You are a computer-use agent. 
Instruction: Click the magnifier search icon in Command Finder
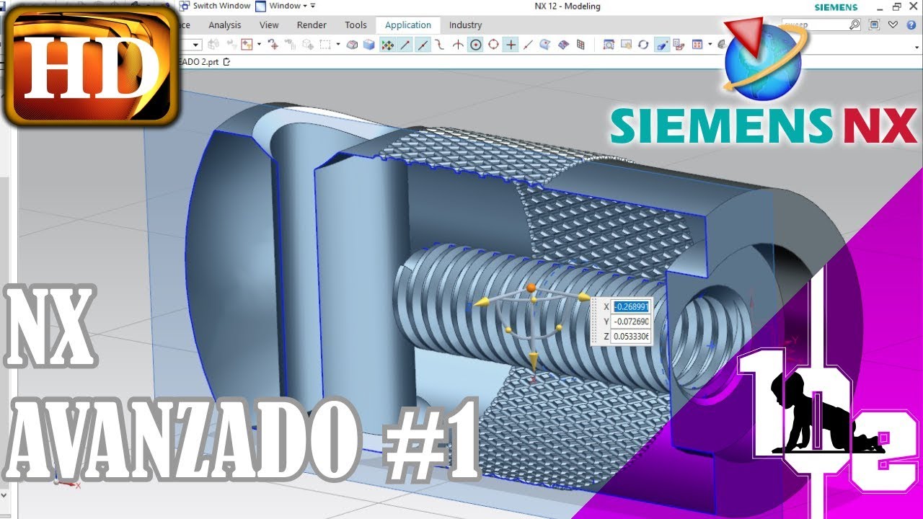(x=854, y=25)
